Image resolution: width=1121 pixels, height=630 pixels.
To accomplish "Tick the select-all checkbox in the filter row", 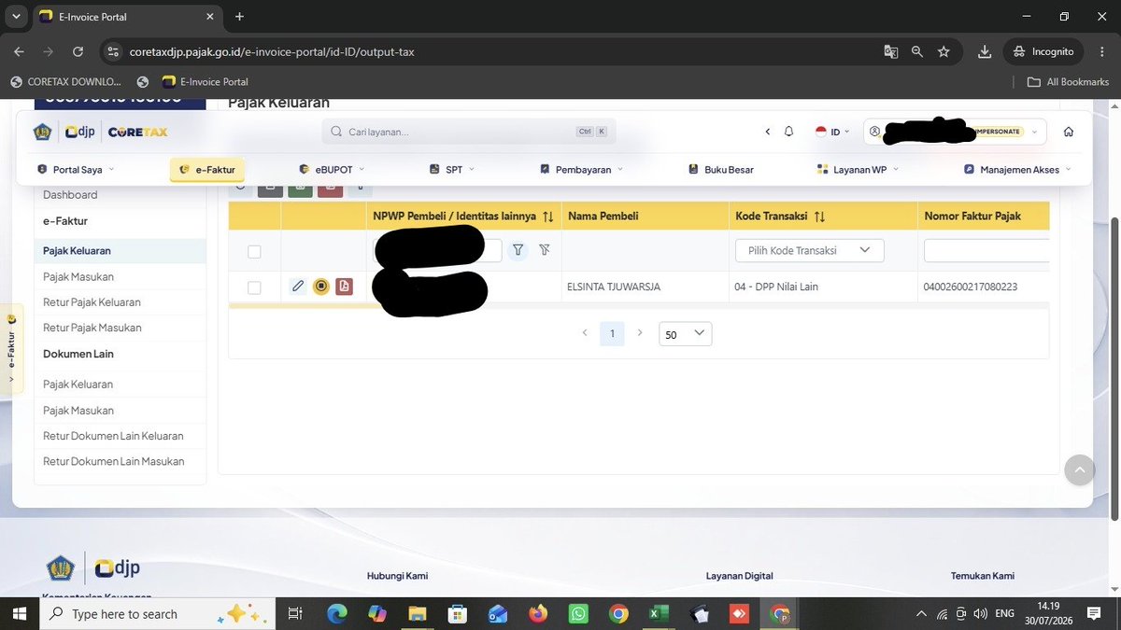I will [x=254, y=251].
